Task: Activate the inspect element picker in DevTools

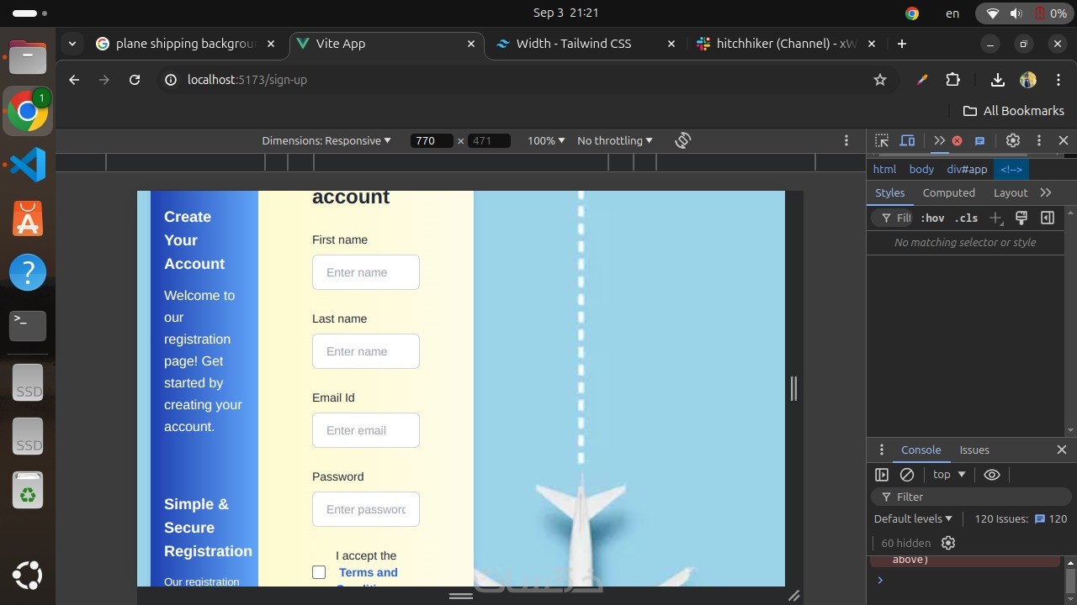Action: 882,140
